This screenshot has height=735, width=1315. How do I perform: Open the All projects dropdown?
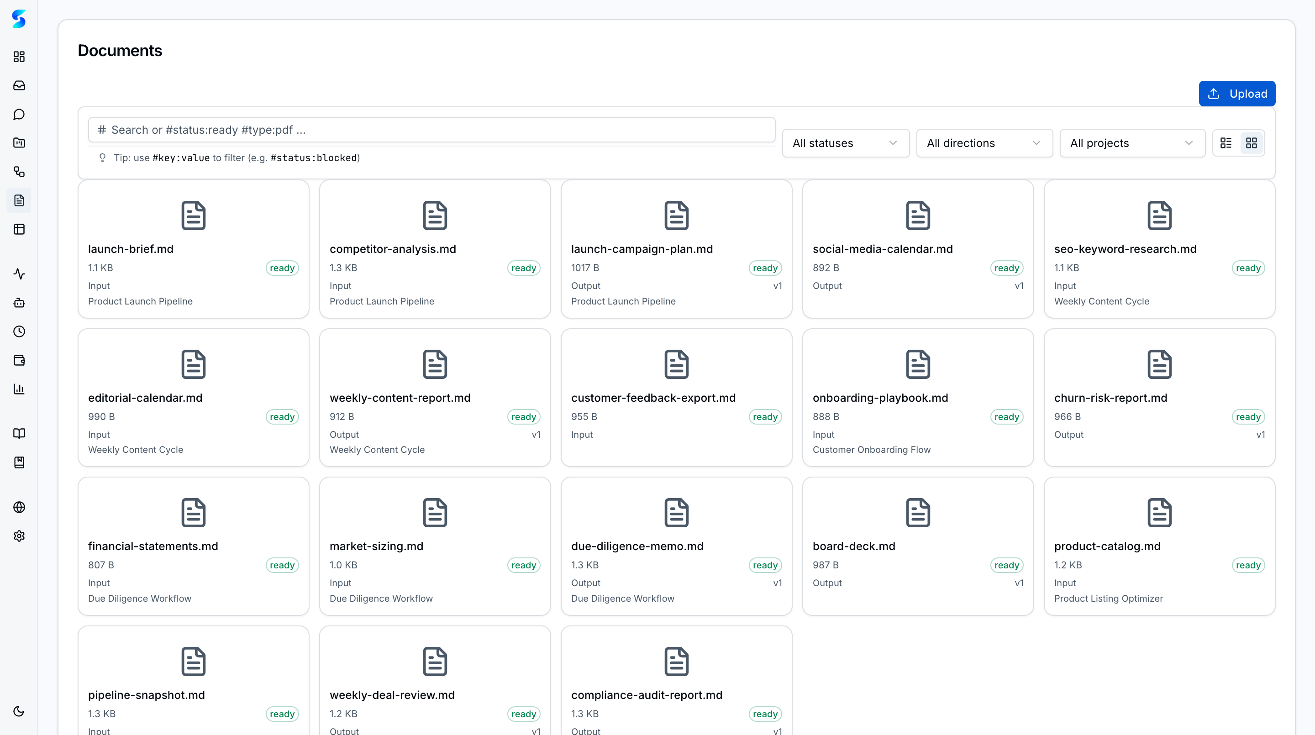tap(1132, 143)
